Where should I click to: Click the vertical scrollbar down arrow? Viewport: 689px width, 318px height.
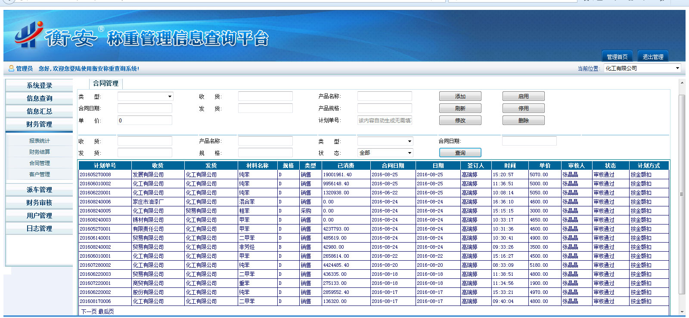[x=682, y=312]
